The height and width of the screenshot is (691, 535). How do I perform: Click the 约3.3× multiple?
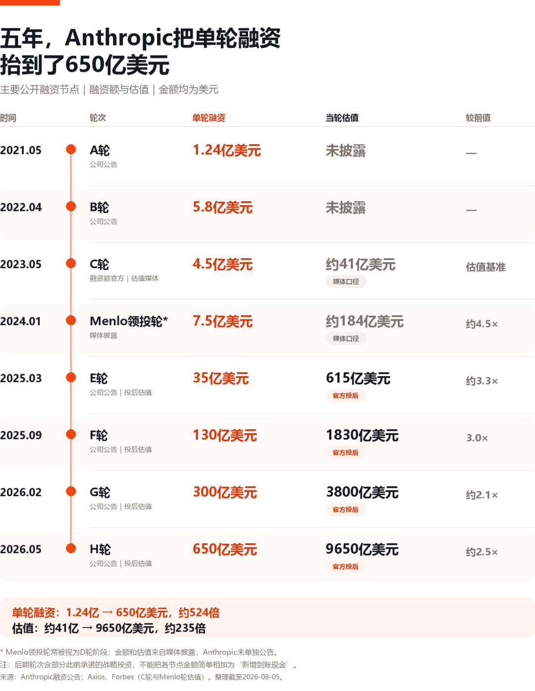coord(481,381)
